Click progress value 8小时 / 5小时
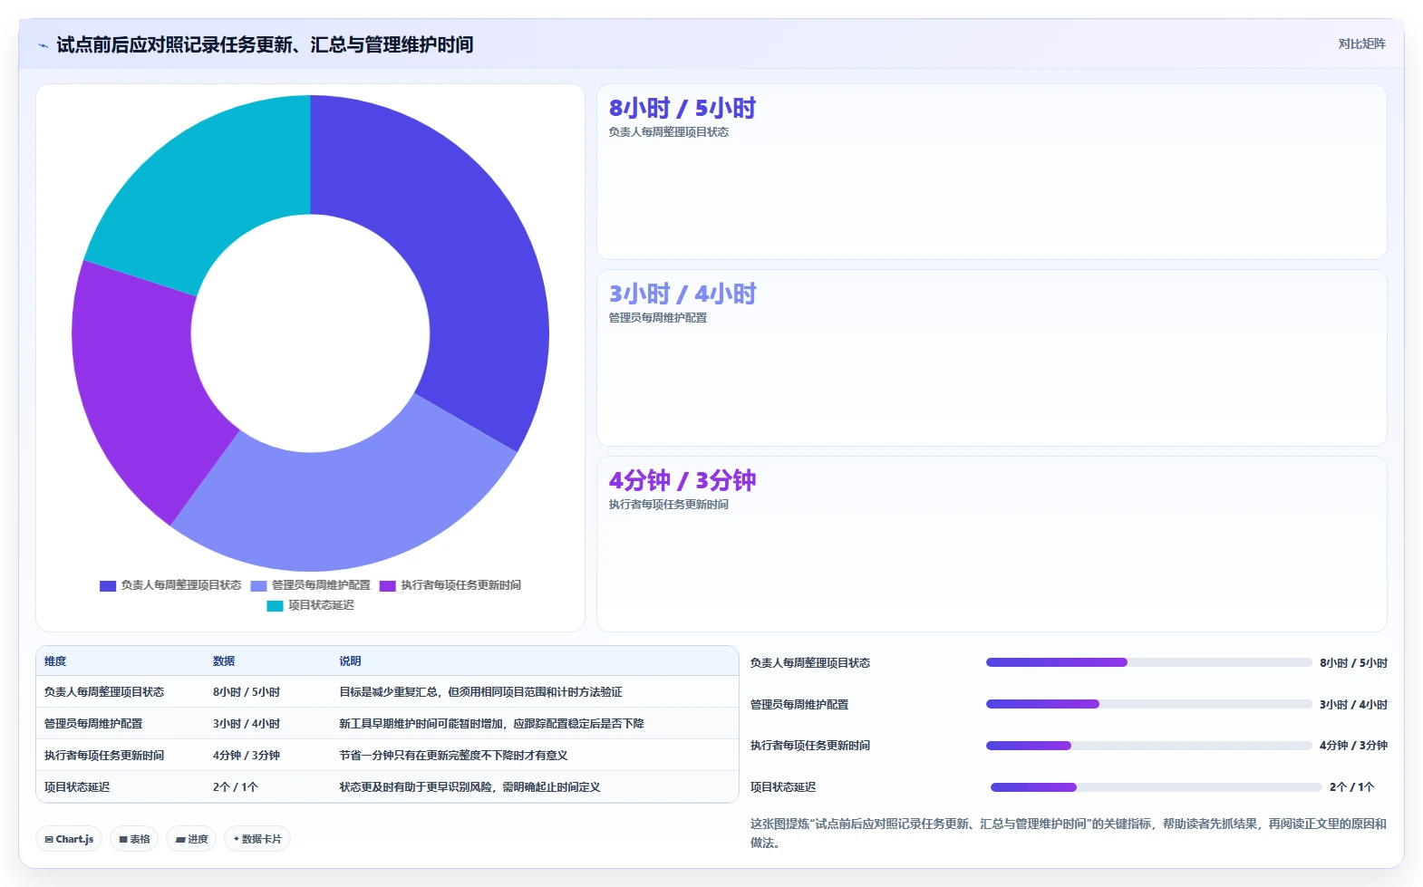Image resolution: width=1423 pixels, height=887 pixels. click(x=1353, y=663)
